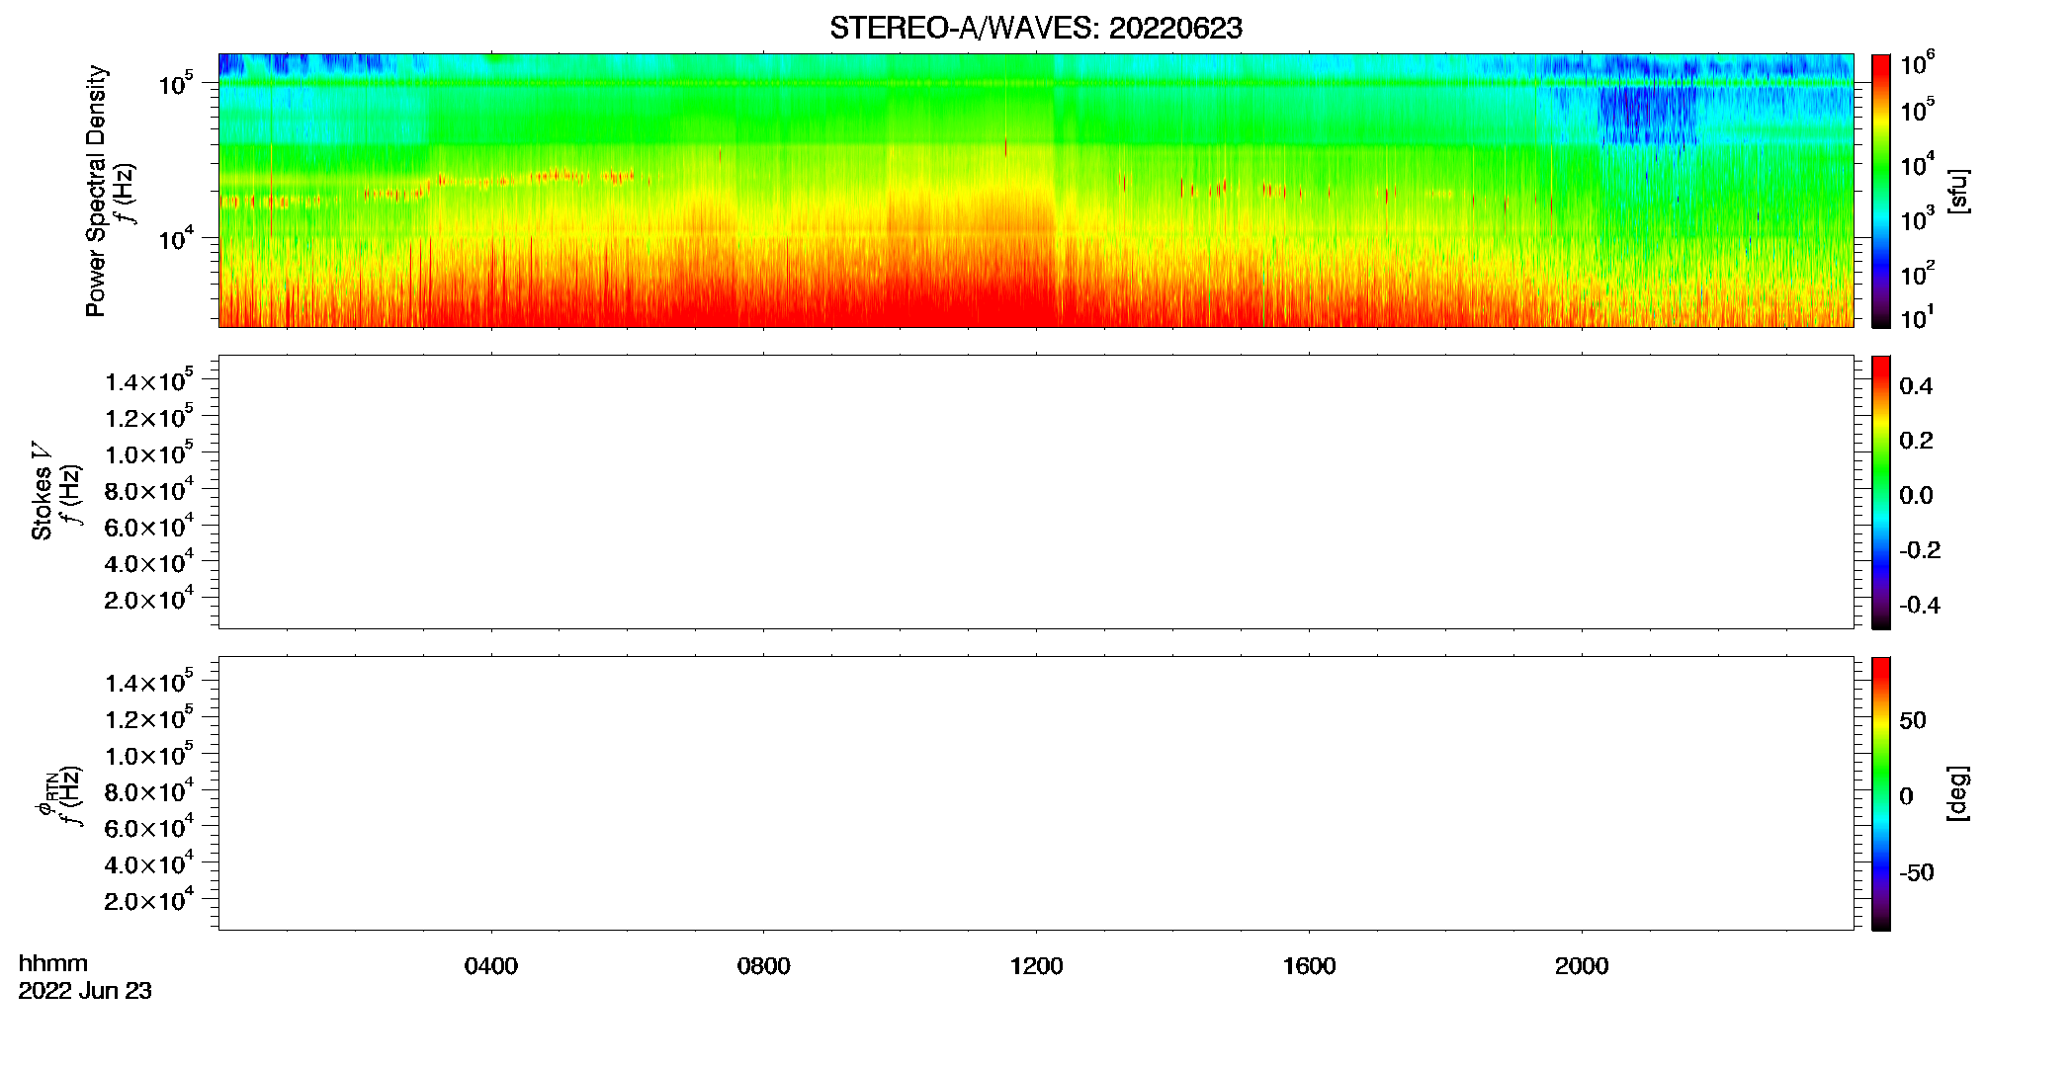Click the 1600 time tick label
Image resolution: width=2072 pixels, height=1067 pixels.
pyautogui.click(x=1309, y=966)
